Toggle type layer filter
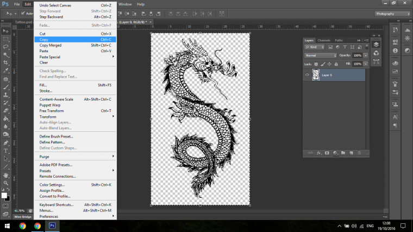413x232 pixels. [345, 47]
